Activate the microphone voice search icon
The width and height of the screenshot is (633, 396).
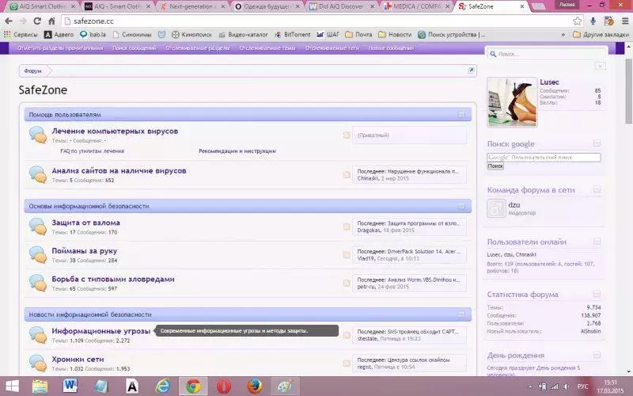[593, 21]
